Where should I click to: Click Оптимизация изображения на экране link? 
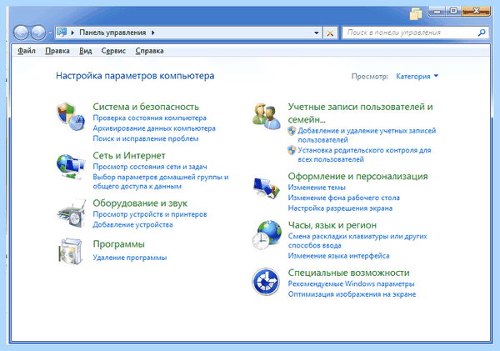(x=352, y=294)
